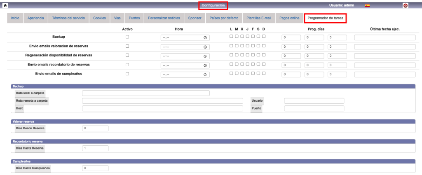Click the Ruta local a carpeta field

pos(146,93)
